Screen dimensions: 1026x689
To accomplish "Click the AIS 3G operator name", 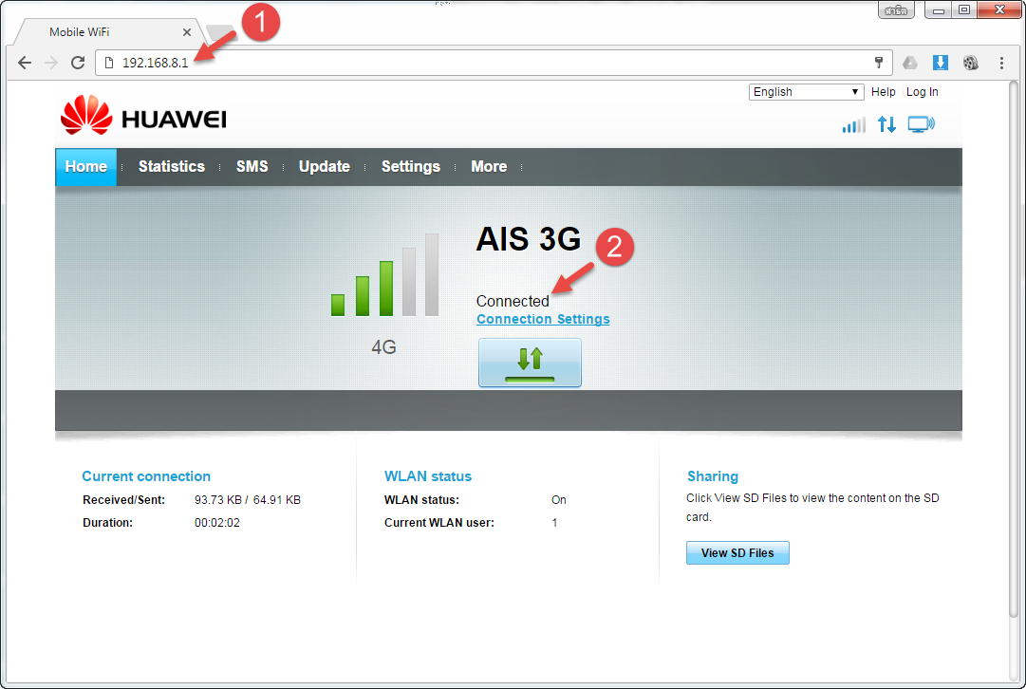I will click(528, 239).
